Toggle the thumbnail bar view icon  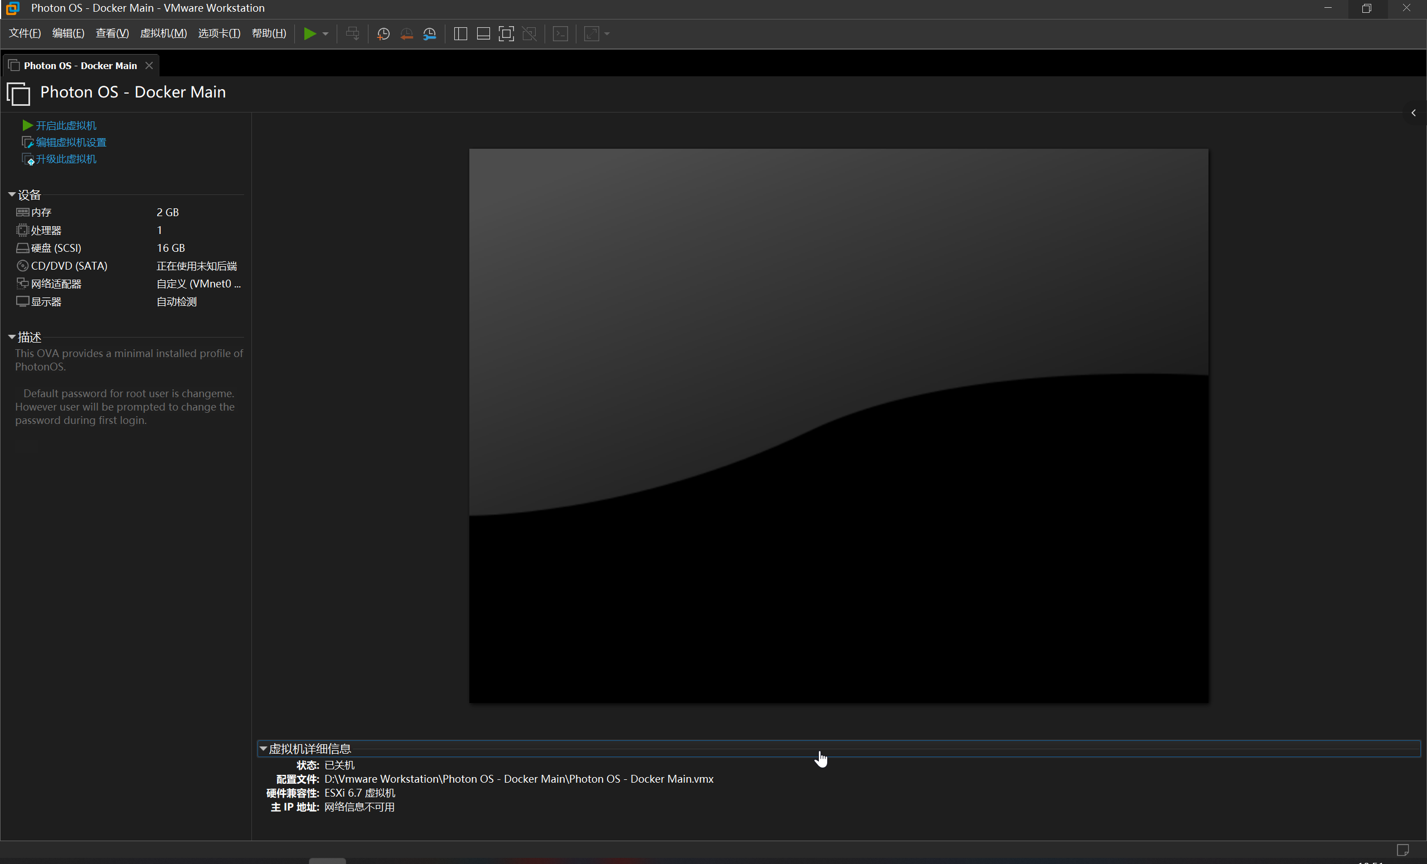tap(483, 33)
